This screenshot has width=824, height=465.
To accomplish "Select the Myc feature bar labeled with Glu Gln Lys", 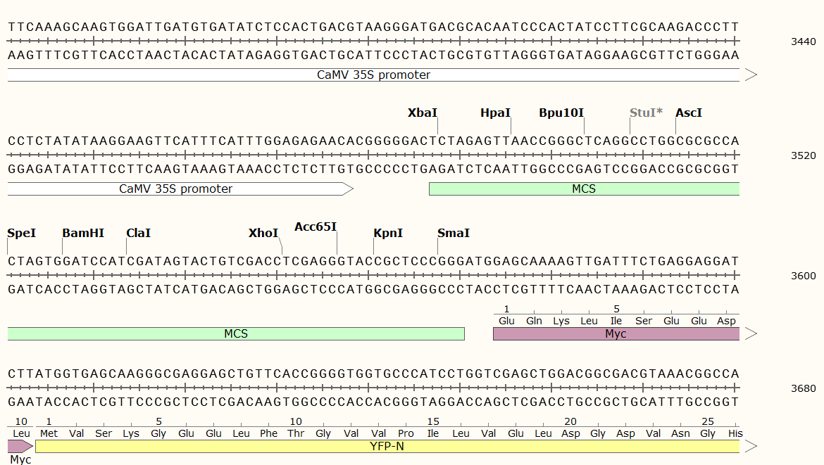I will (616, 333).
